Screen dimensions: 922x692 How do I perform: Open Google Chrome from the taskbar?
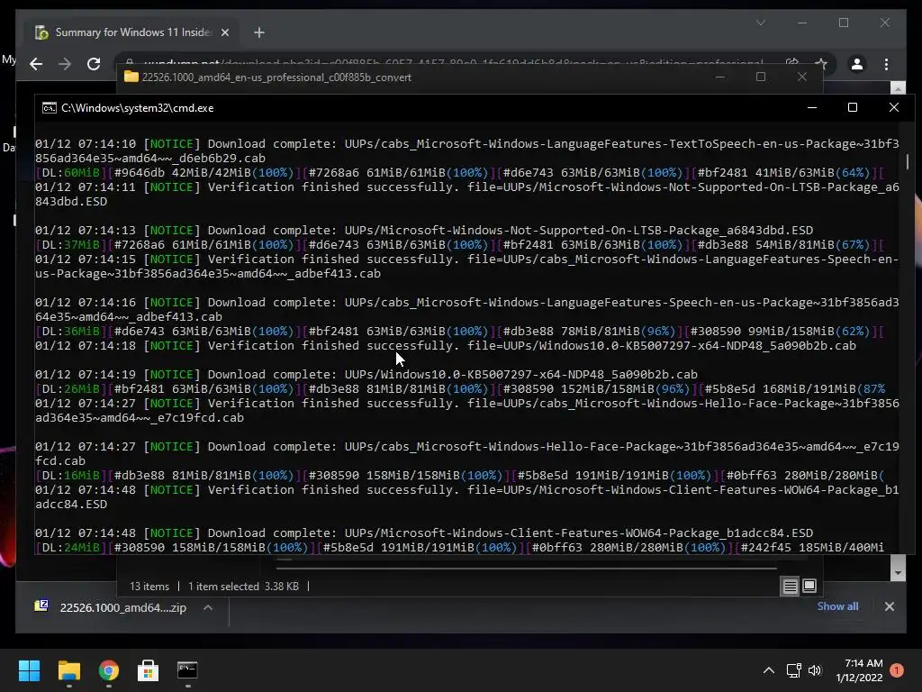109,670
